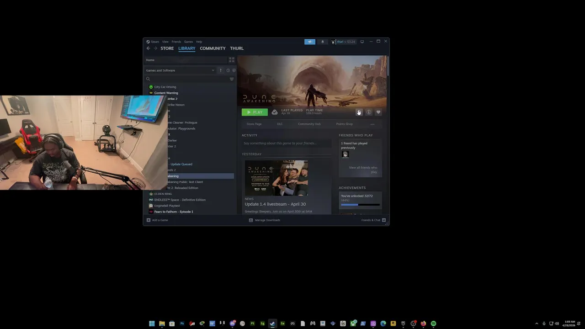Switch to the COMMUNITY tab
Image resolution: width=585 pixels, height=329 pixels.
(x=213, y=48)
